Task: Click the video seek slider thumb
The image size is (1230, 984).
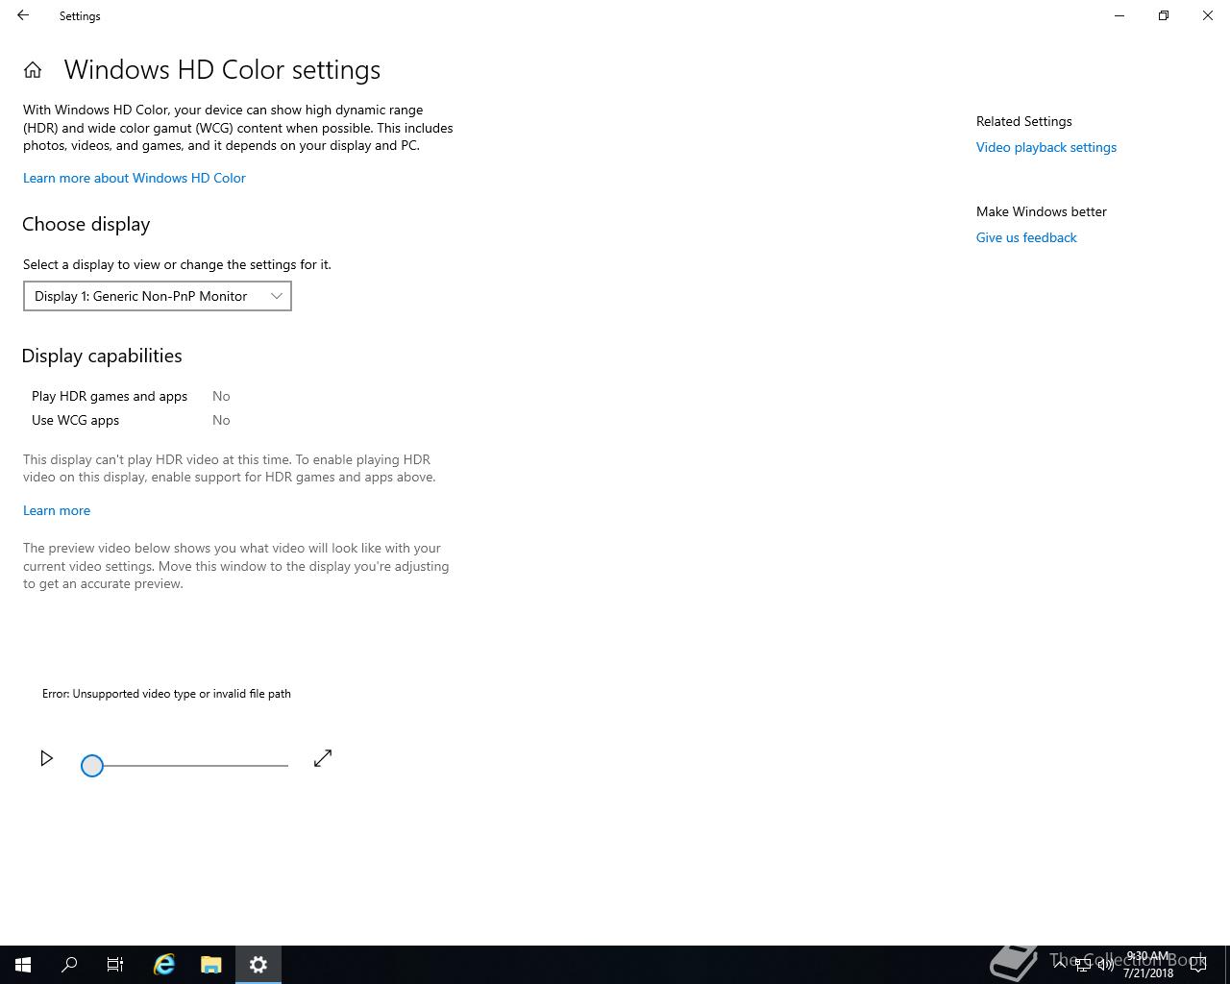Action: click(x=92, y=766)
